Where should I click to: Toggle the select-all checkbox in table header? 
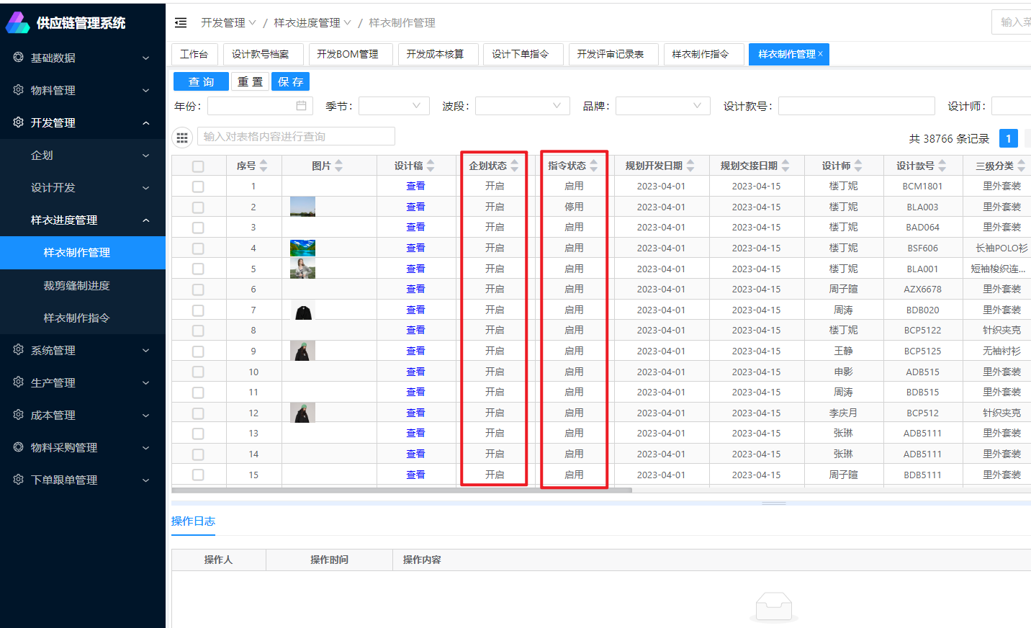[198, 166]
